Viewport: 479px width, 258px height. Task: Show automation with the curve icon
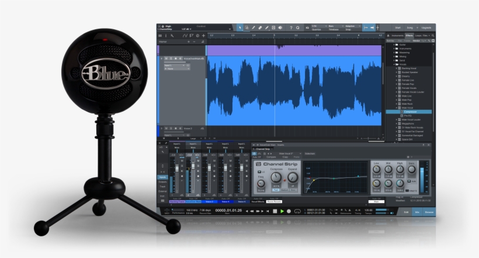(x=185, y=36)
